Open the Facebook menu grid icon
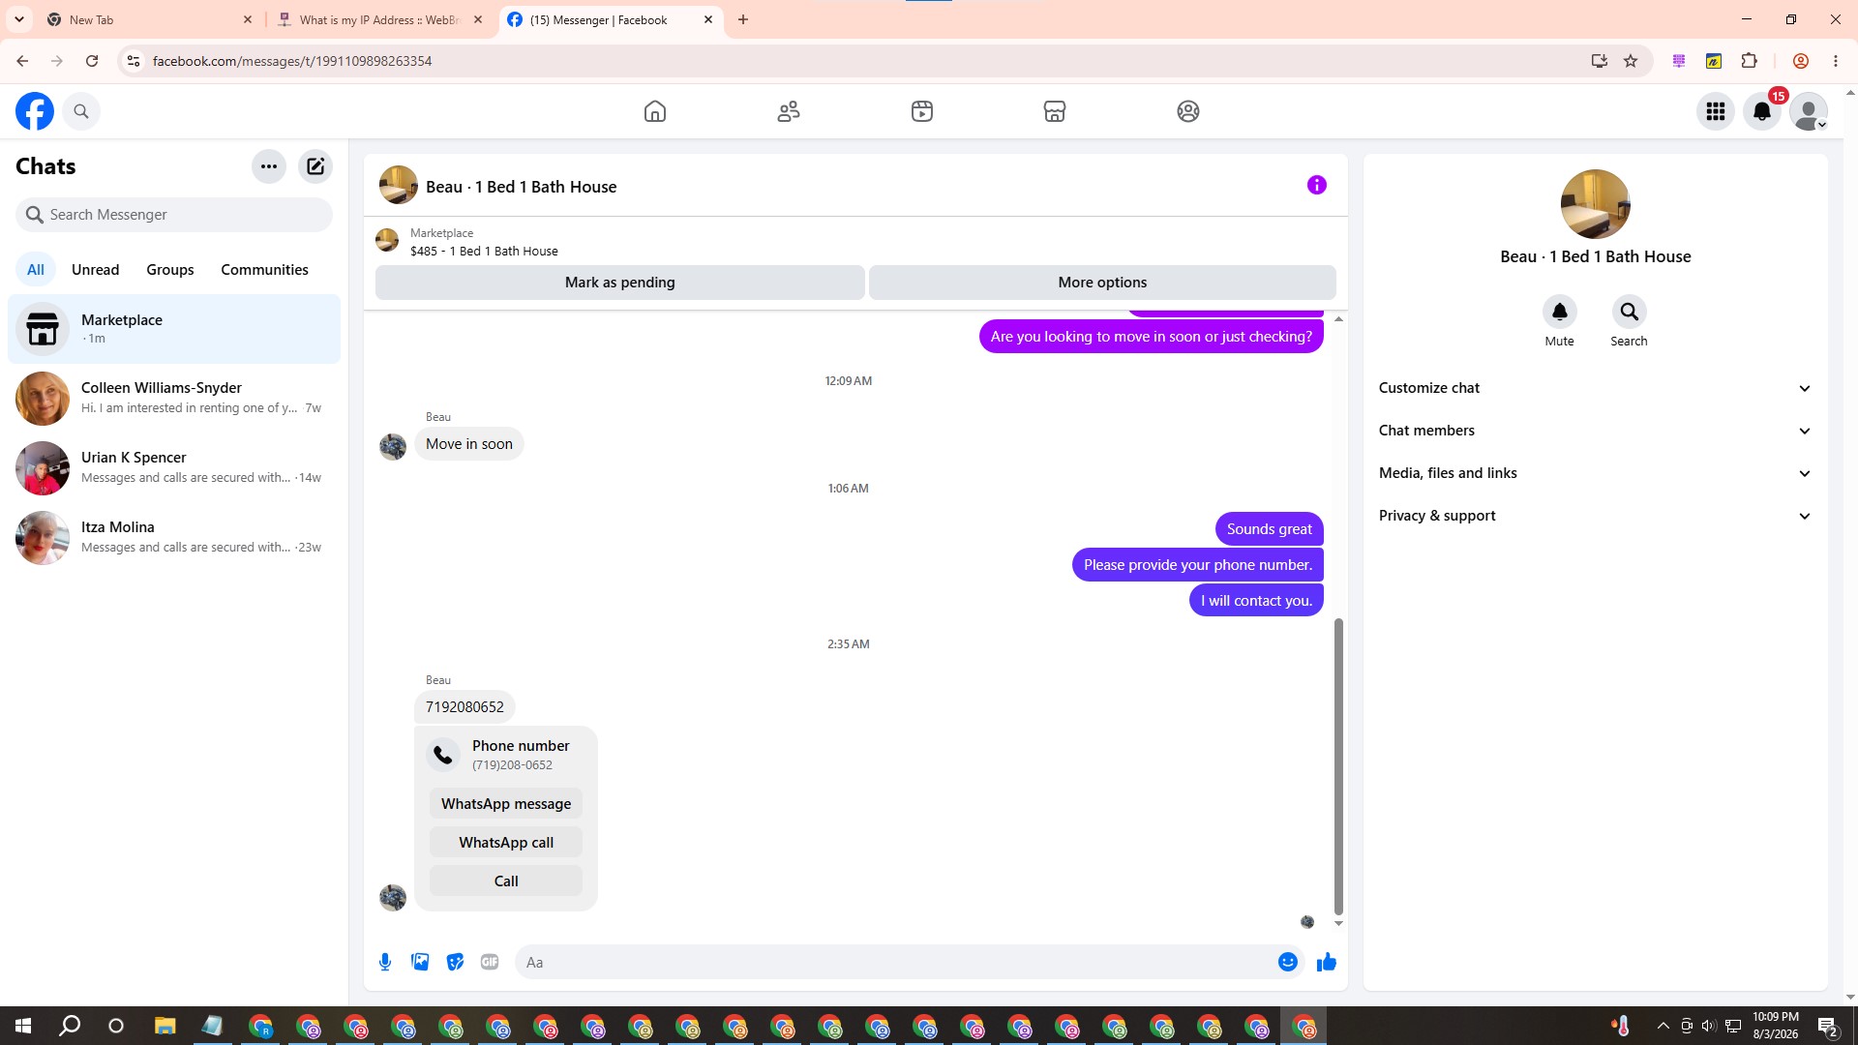1858x1045 pixels. coord(1716,111)
